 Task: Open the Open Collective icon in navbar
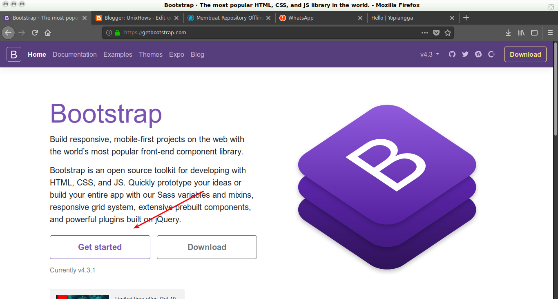point(491,54)
